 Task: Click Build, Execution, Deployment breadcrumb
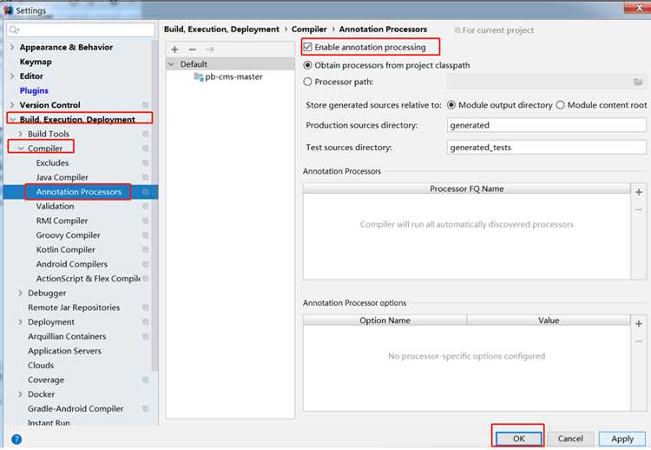[x=221, y=29]
